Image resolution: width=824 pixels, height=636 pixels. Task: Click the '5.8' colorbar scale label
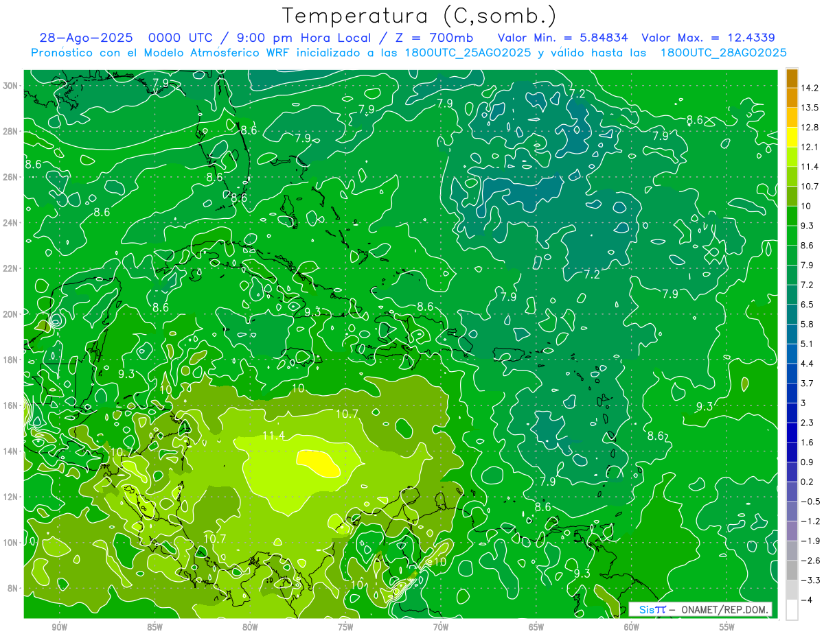tap(808, 325)
